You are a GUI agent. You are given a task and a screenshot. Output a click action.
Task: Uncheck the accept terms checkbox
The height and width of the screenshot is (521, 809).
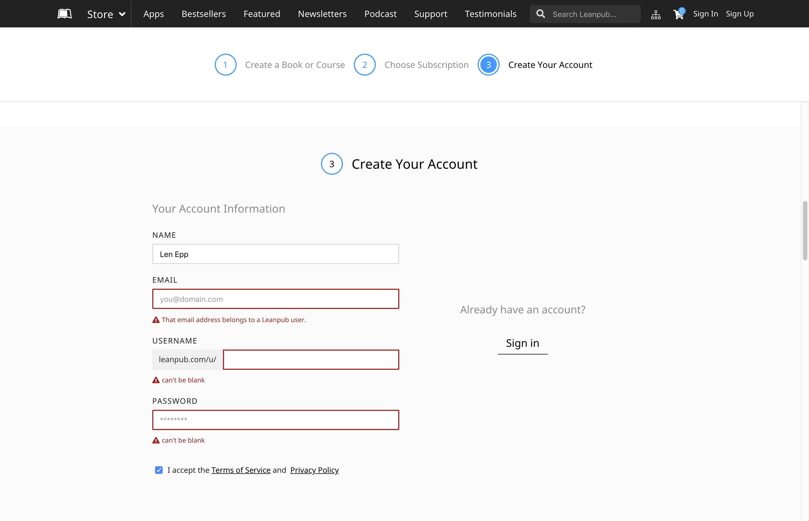point(159,470)
